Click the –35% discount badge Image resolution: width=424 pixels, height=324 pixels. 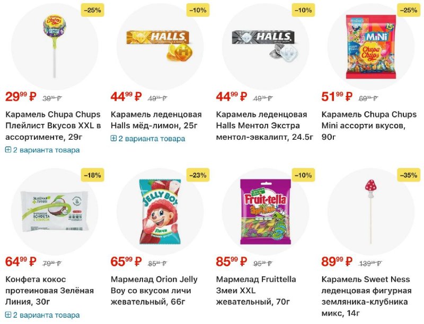pyautogui.click(x=409, y=175)
